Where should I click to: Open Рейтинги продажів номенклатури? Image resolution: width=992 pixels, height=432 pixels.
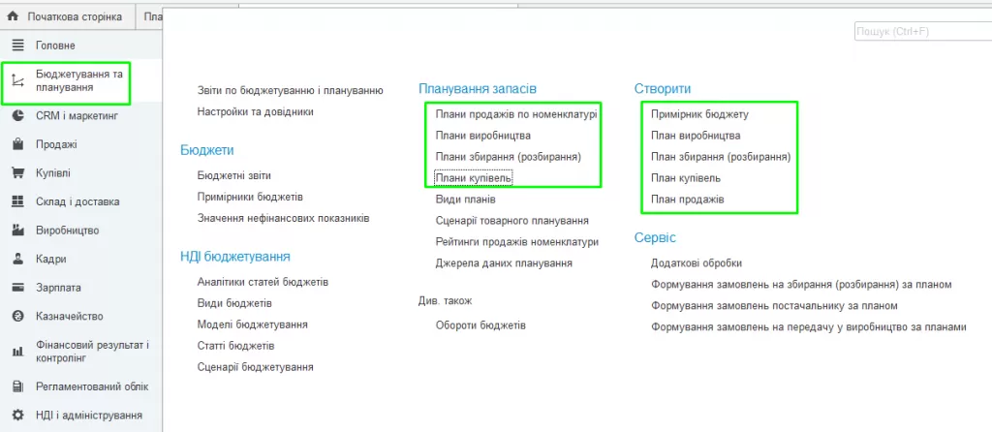click(517, 241)
